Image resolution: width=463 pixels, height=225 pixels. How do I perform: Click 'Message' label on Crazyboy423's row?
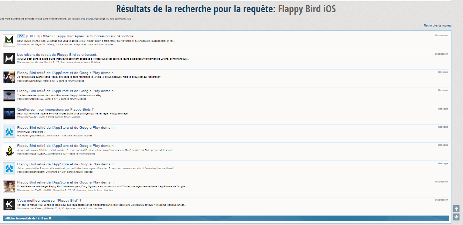pos(443,90)
